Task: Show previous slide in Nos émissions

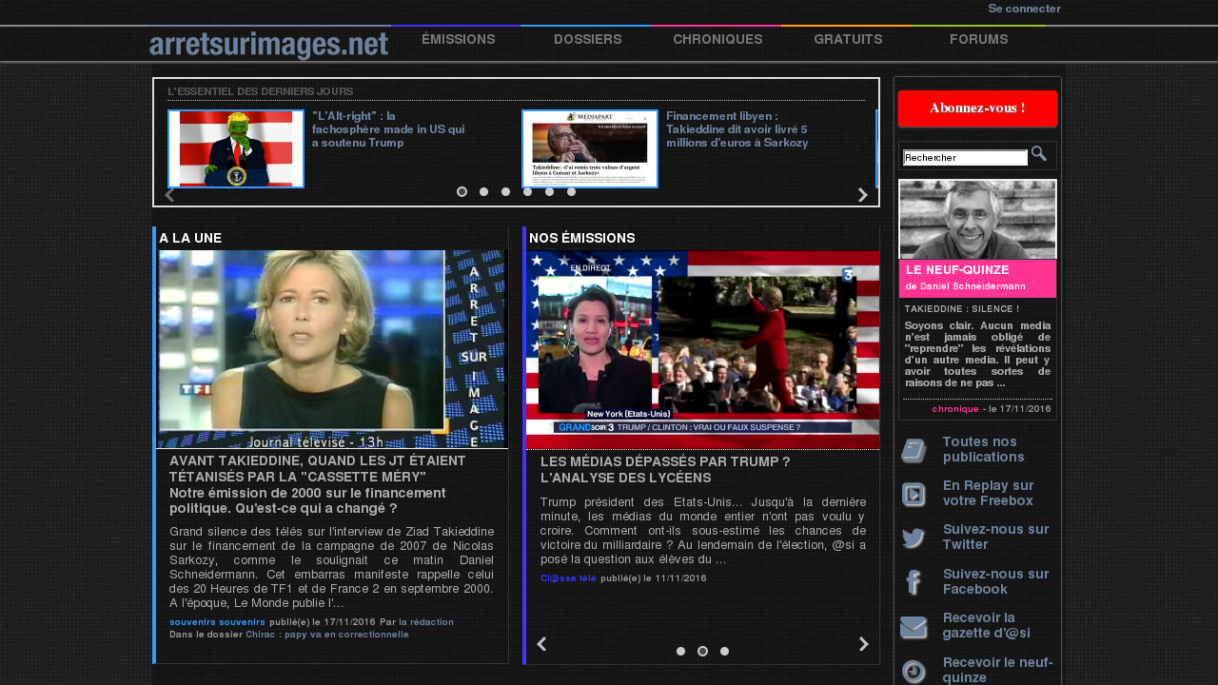Action: tap(541, 644)
